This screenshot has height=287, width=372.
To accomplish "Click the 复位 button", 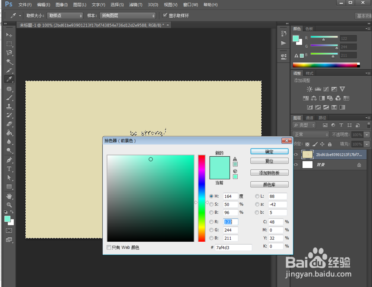I will point(269,161).
